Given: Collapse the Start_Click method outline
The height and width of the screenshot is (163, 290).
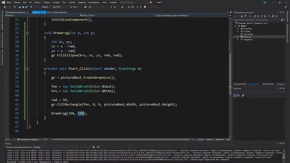Looking at the screenshot, I should point(27,69).
